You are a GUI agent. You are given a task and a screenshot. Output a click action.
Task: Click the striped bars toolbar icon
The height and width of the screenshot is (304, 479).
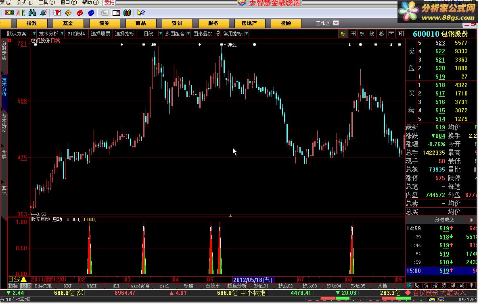[21, 13]
